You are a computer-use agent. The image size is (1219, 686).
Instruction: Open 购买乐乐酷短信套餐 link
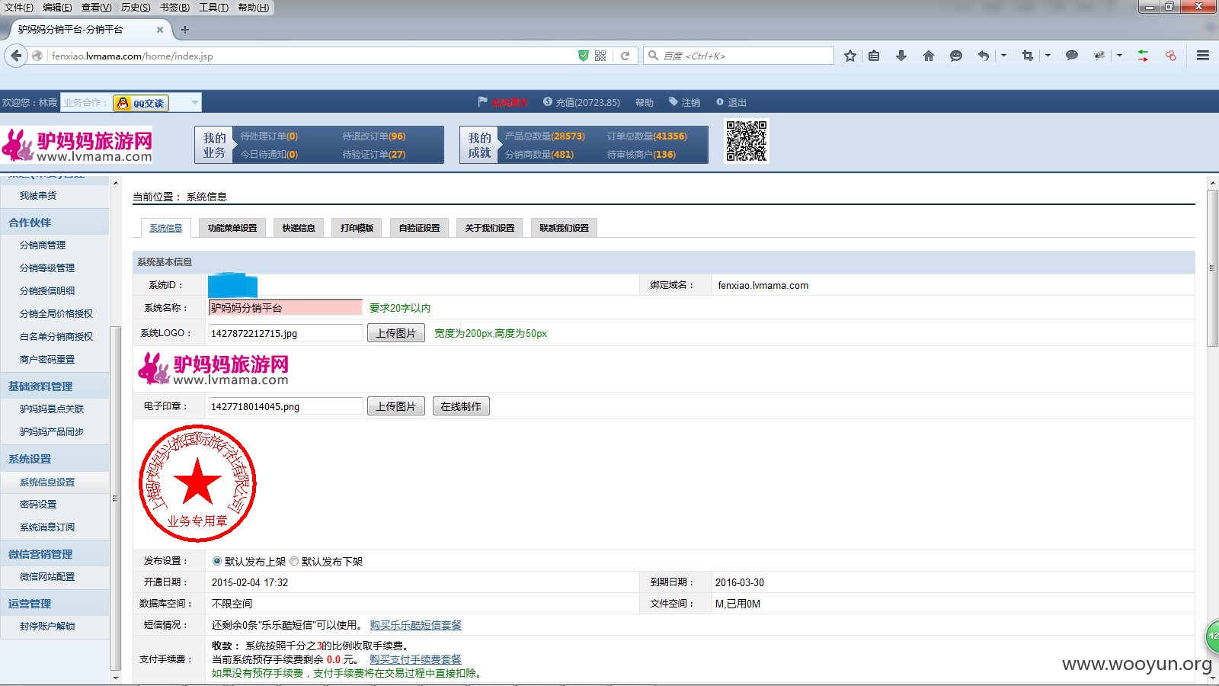416,625
